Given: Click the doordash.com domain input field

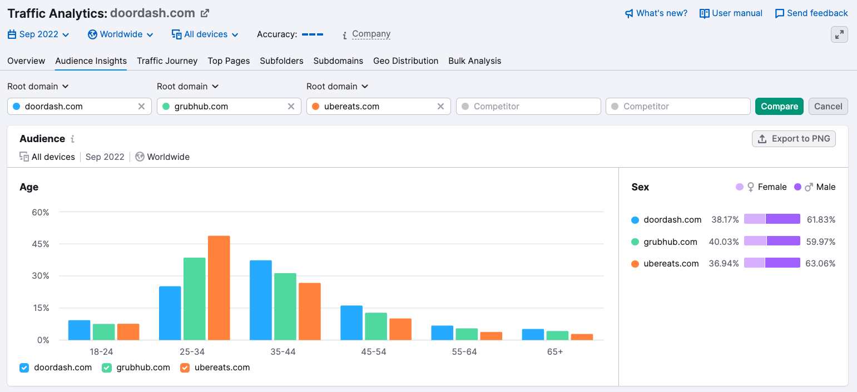Looking at the screenshot, I should click(80, 107).
